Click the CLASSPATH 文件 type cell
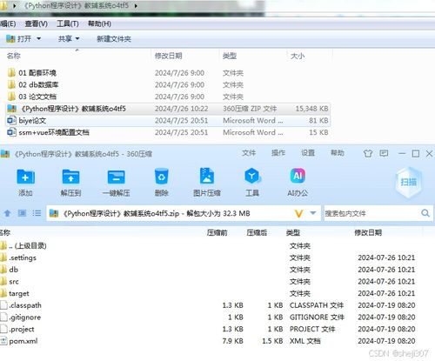The image size is (435, 361). click(317, 305)
